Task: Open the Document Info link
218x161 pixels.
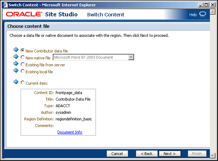Action: [x=70, y=132]
